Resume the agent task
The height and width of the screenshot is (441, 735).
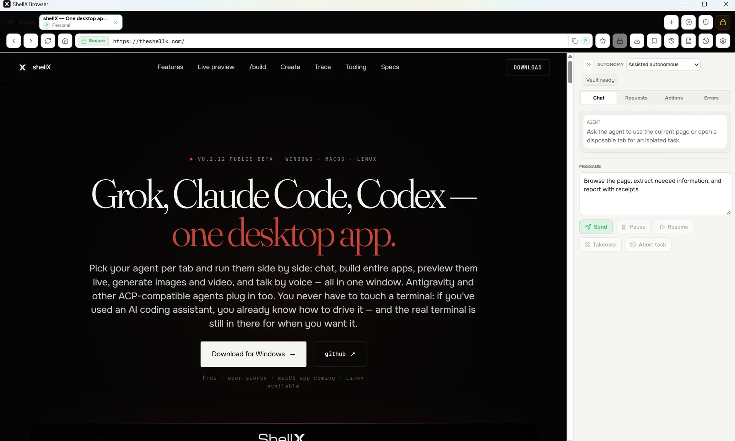[x=673, y=227]
